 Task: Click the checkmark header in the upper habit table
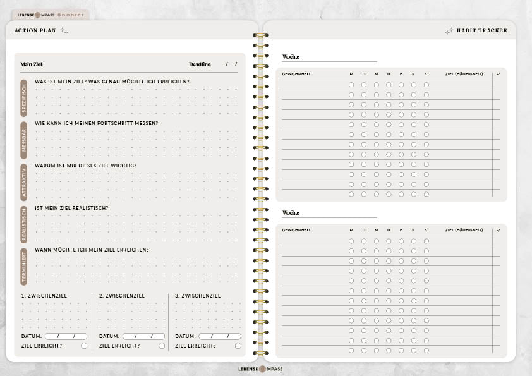pos(499,74)
